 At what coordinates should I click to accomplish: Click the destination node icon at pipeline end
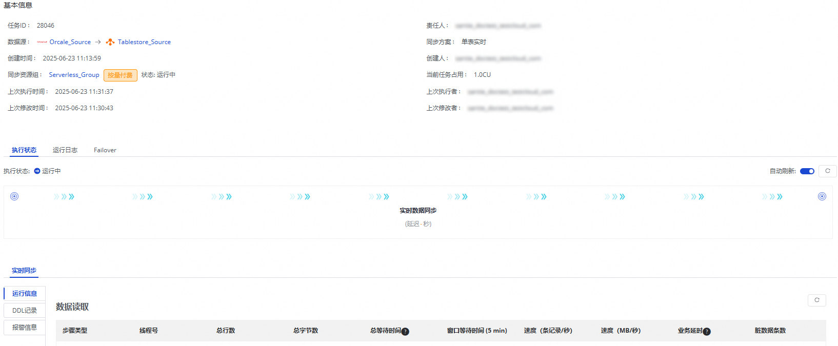point(822,196)
